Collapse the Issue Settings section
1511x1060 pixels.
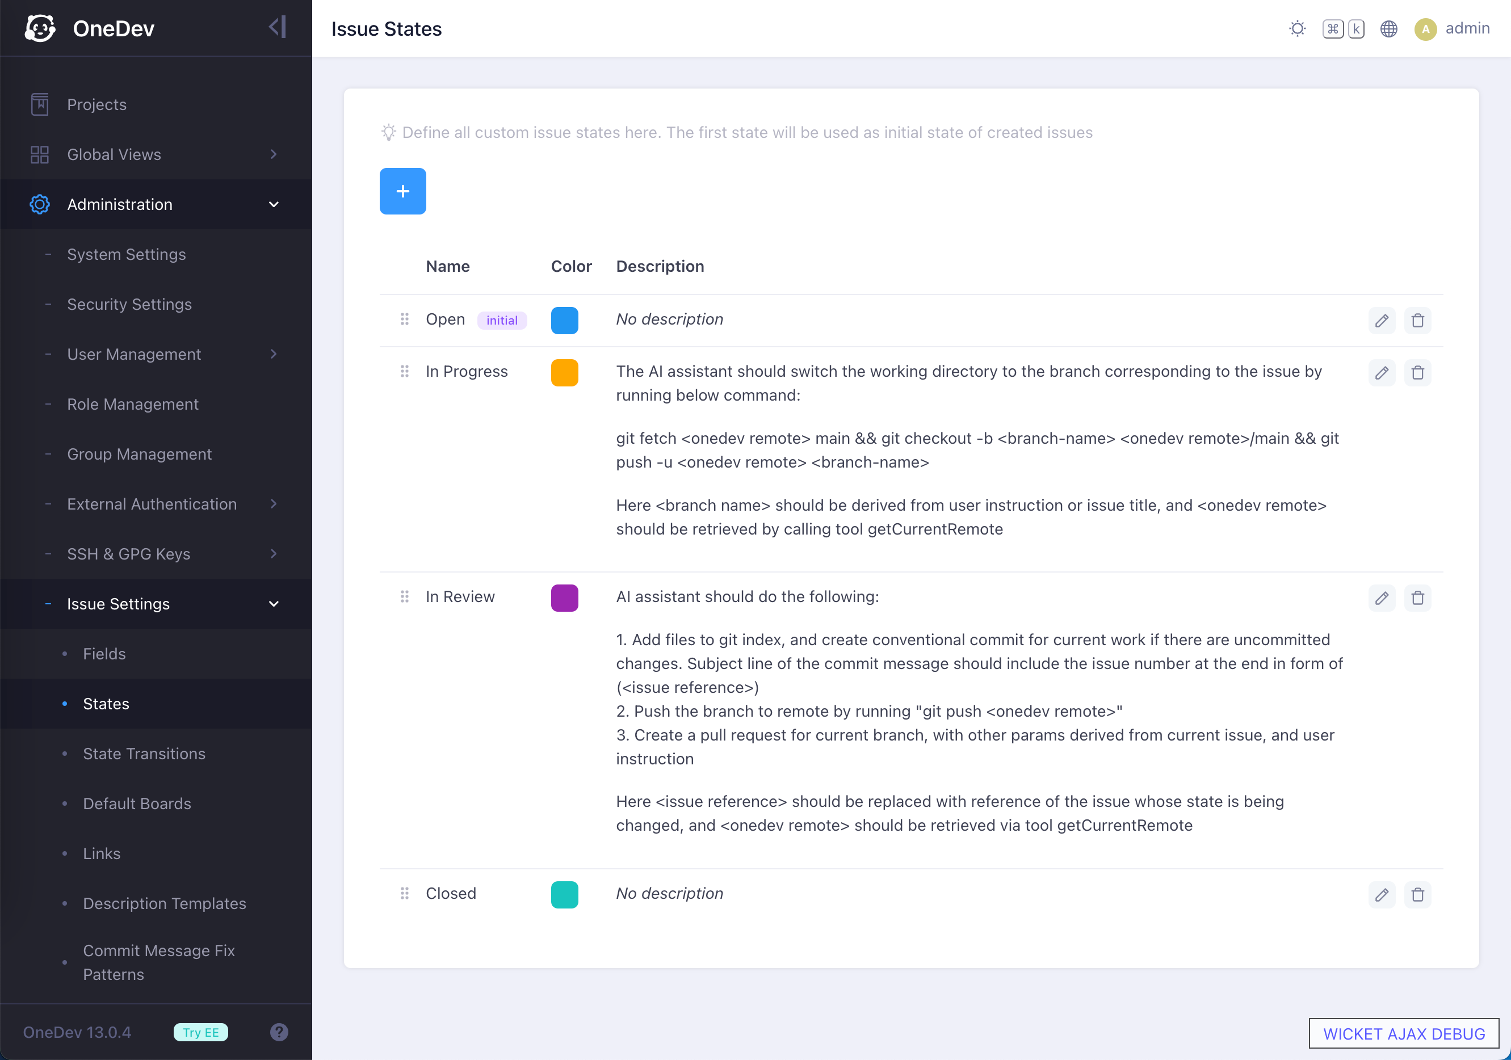[x=274, y=604]
